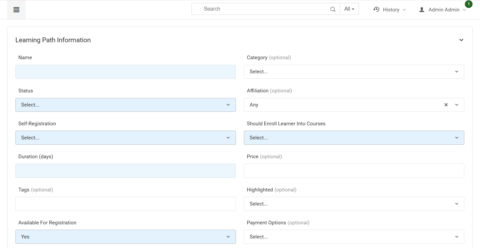This screenshot has height=248, width=480.
Task: Change the Available For Registration value
Action: (x=125, y=237)
